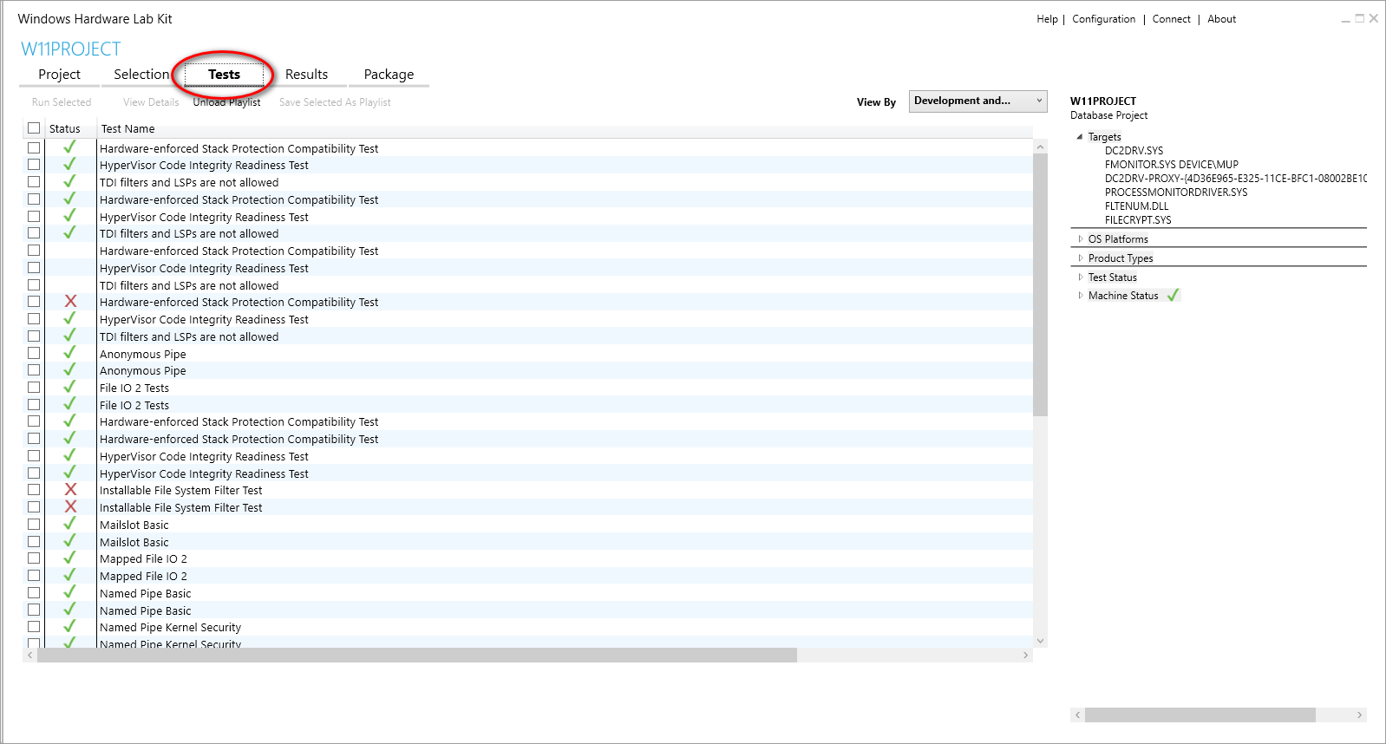Screen dimensions: 1386x744
Task: Click second Mailslot Basic test name
Action: [134, 542]
